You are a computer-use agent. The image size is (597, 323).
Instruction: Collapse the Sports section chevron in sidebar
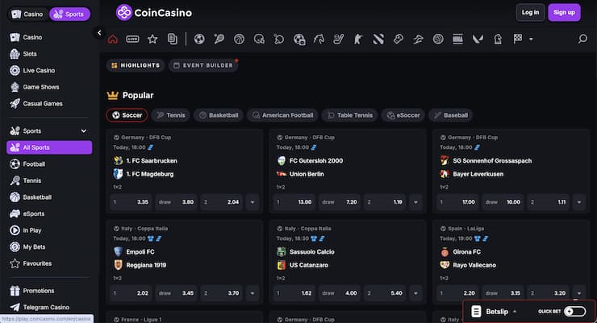[x=83, y=131]
